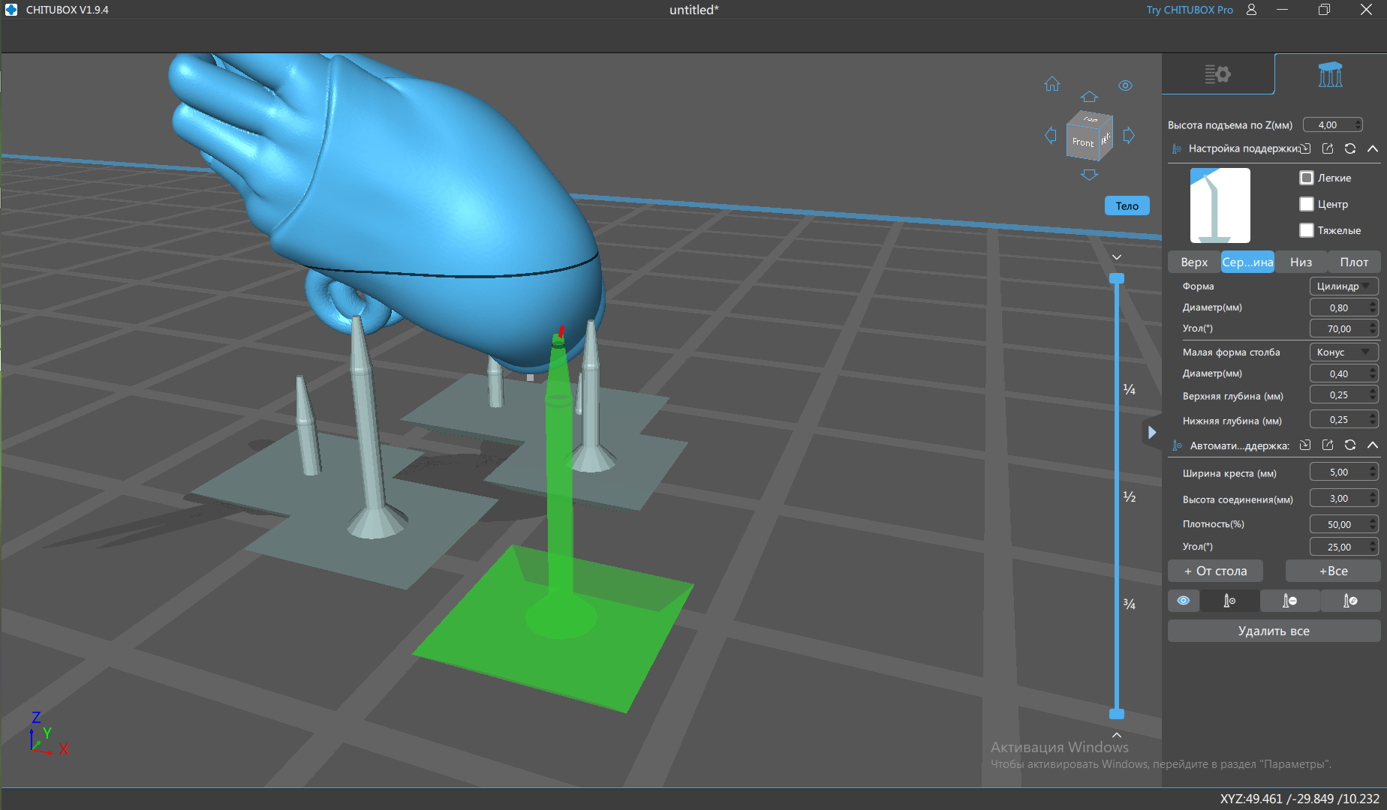Click the ½ mark on layer slider
1387x810 pixels.
click(1129, 497)
